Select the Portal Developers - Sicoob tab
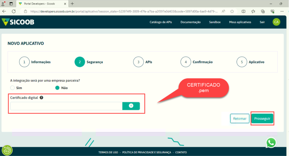289x156 pixels. 42,4
